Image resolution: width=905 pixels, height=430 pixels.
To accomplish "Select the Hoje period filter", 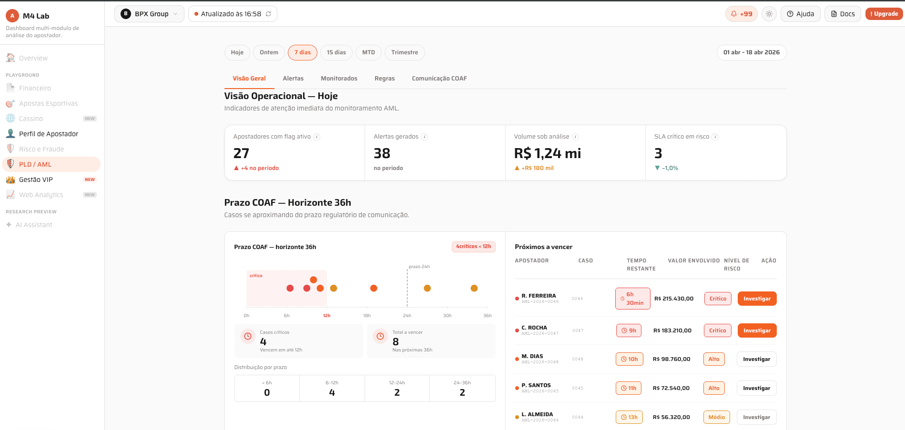I will click(x=237, y=52).
